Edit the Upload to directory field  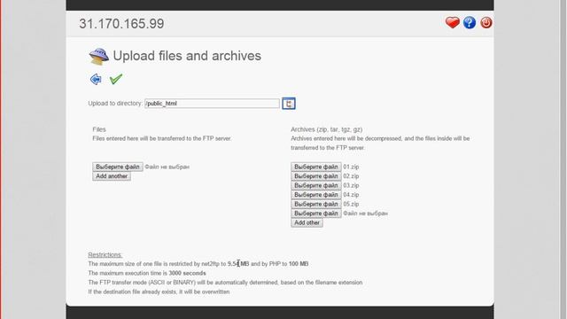click(x=212, y=104)
